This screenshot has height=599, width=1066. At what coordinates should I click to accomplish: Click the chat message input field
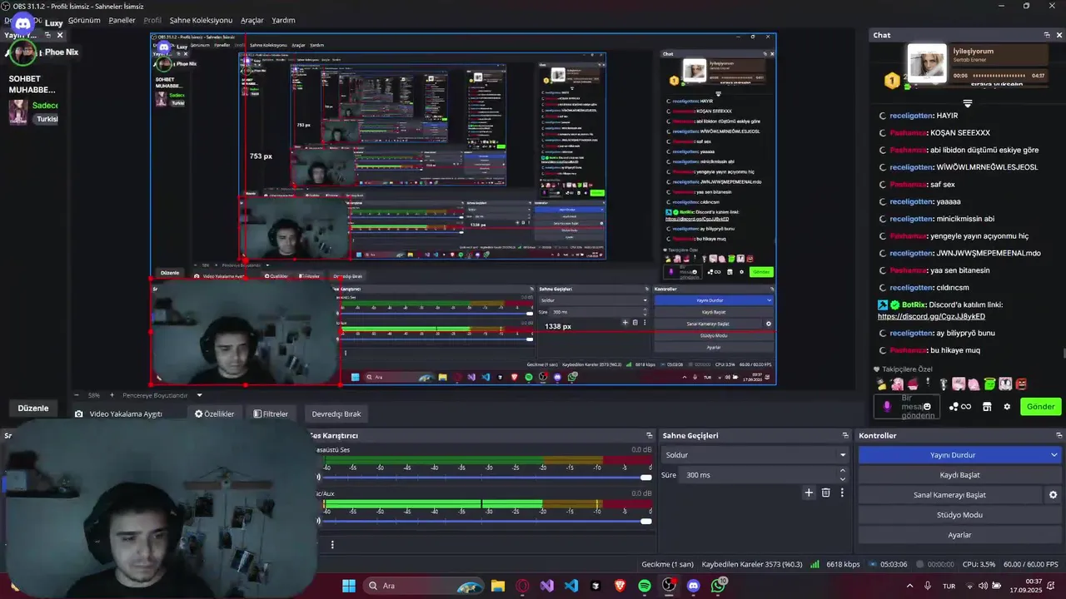coord(908,407)
